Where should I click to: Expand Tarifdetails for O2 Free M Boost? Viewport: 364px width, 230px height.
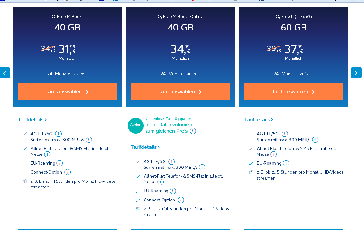32,119
